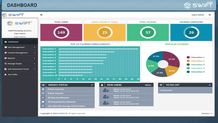Toggle Interaction 5 legend swatch
The height and width of the screenshot is (123, 218).
click(188, 72)
